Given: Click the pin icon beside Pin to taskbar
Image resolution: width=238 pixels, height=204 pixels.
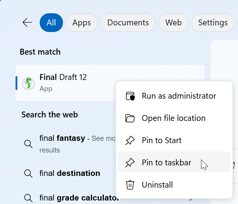Looking at the screenshot, I should pos(130,163).
